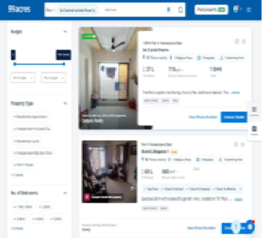Select the Residential Apartment property type chip
Viewport: 262px width, 238px height.
(x=30, y=116)
